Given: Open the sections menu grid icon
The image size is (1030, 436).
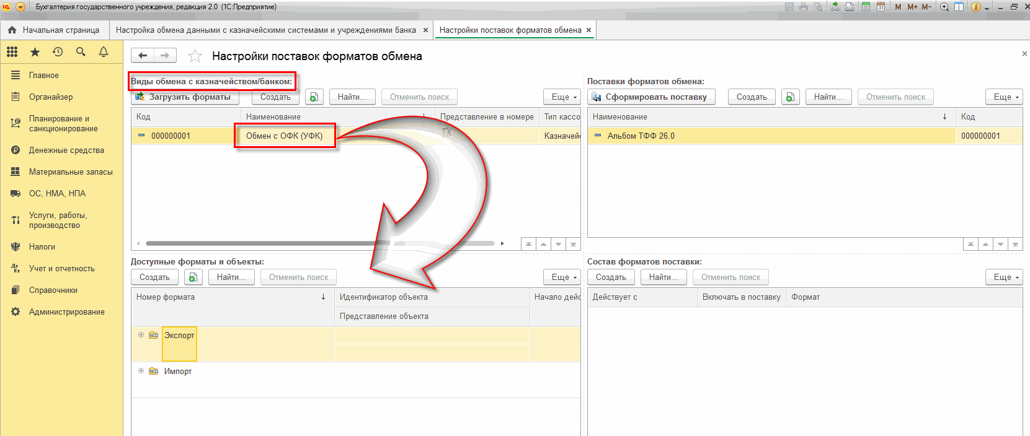Looking at the screenshot, I should 12,52.
